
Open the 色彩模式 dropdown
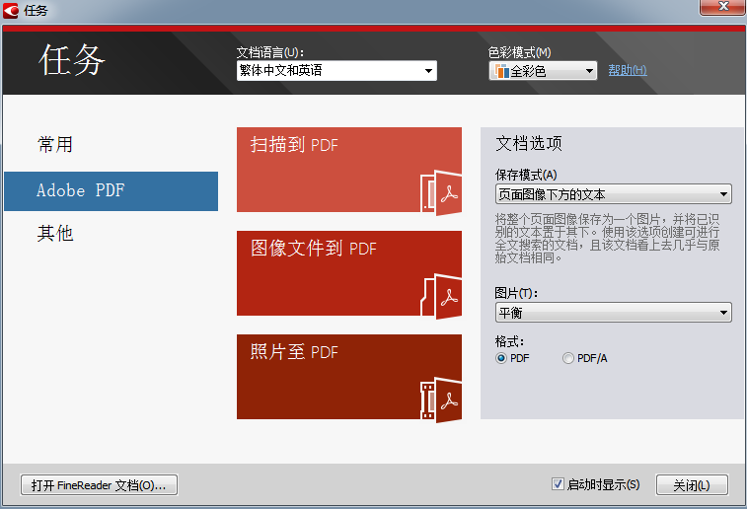tap(543, 71)
